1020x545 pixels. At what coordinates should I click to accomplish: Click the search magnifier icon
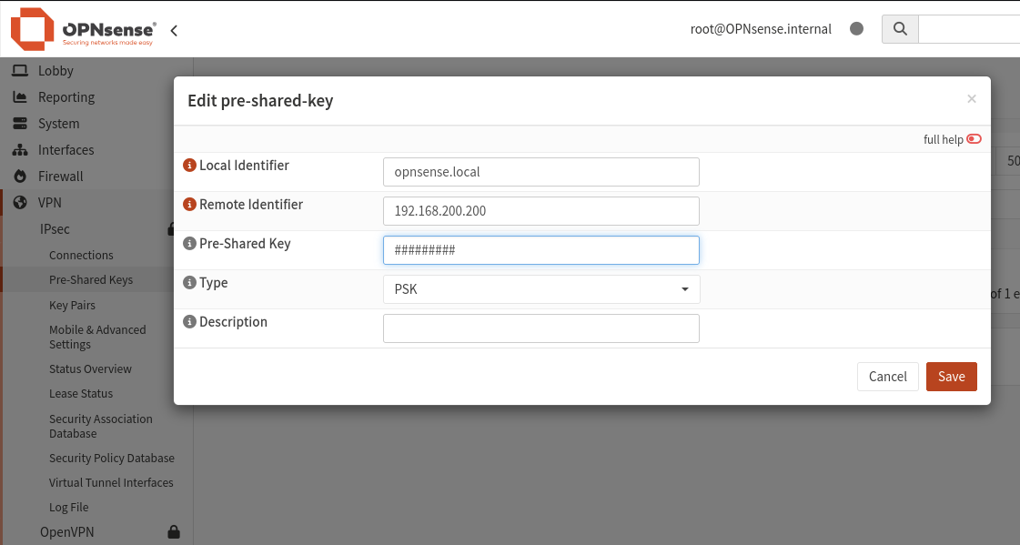pyautogui.click(x=900, y=28)
